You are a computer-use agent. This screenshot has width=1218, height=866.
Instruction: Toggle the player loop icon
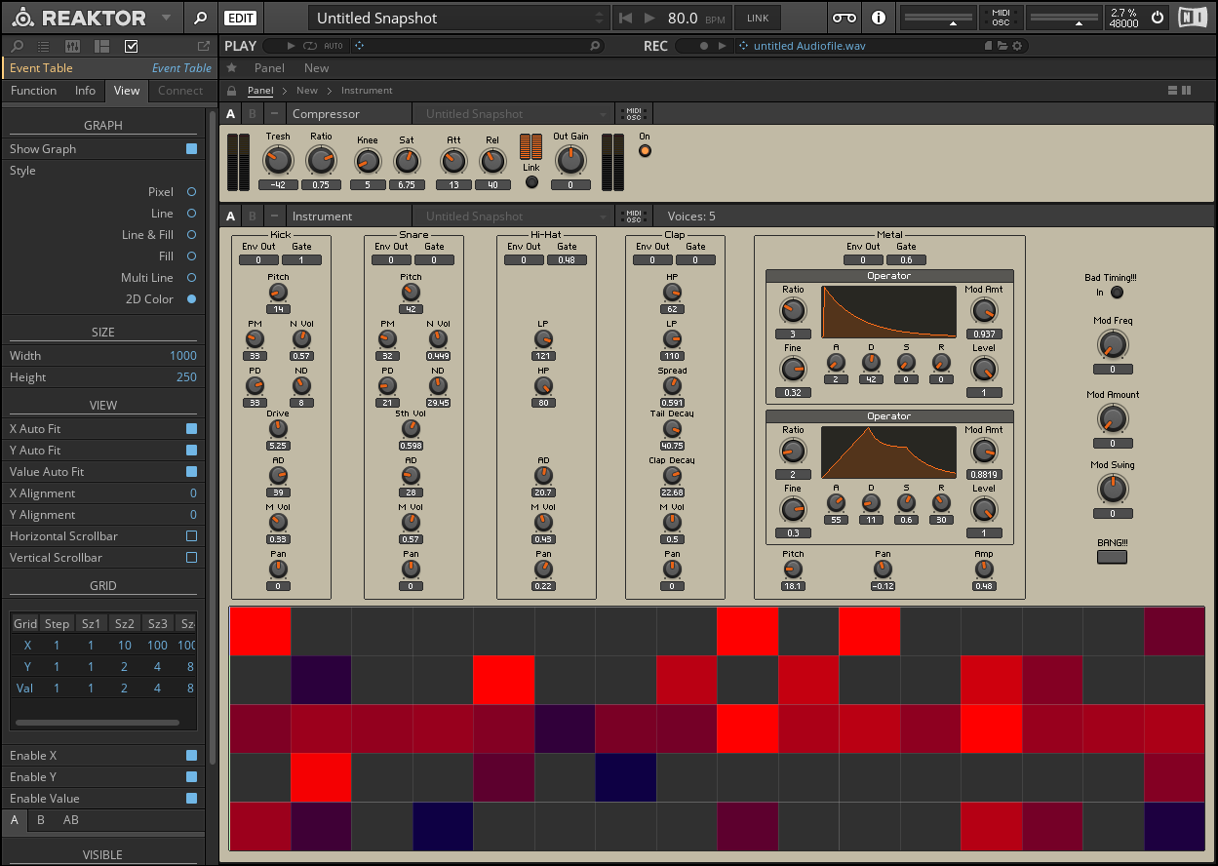310,46
